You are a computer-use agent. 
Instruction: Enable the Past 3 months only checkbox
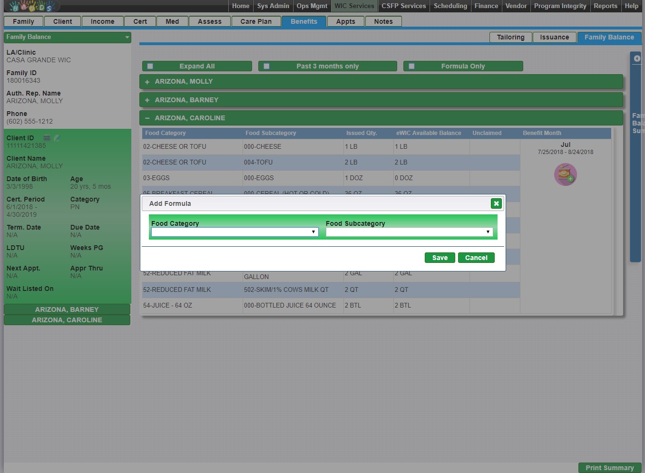pyautogui.click(x=266, y=67)
